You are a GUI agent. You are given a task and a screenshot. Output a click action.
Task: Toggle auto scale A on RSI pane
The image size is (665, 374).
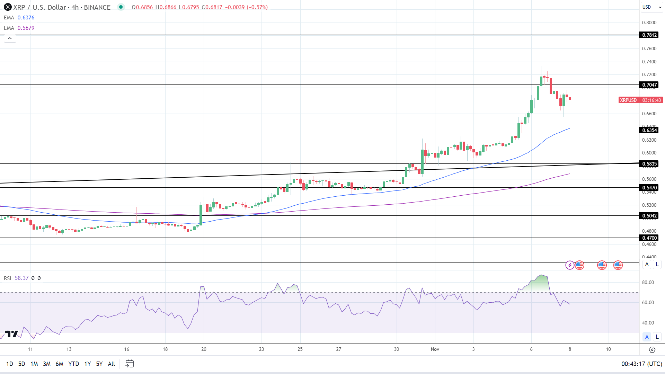point(647,337)
